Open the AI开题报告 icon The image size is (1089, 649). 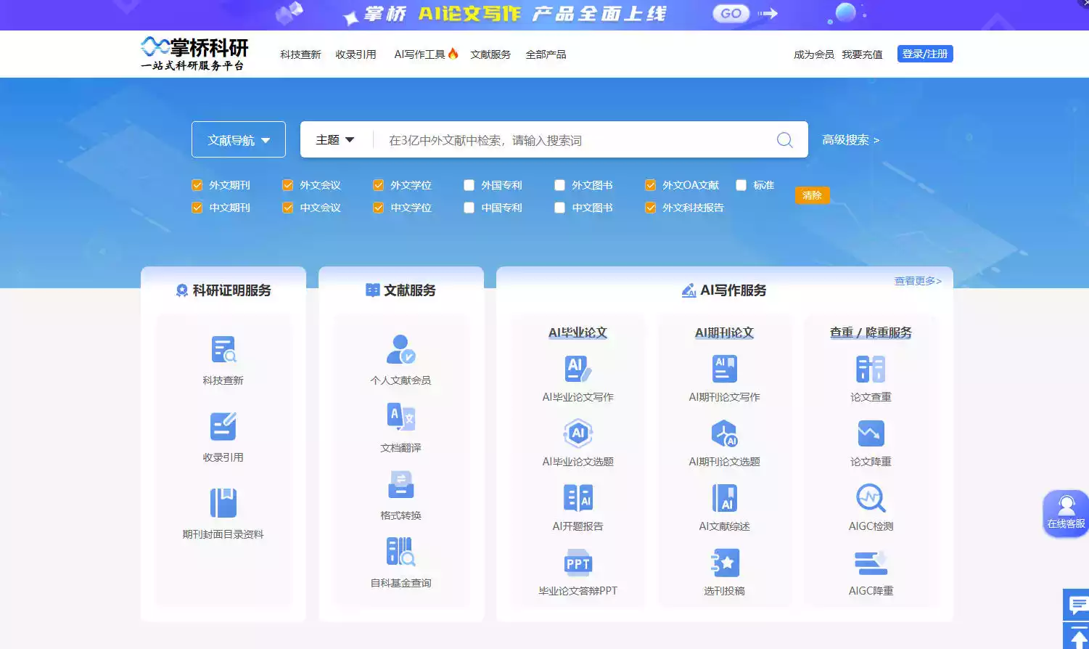click(578, 498)
